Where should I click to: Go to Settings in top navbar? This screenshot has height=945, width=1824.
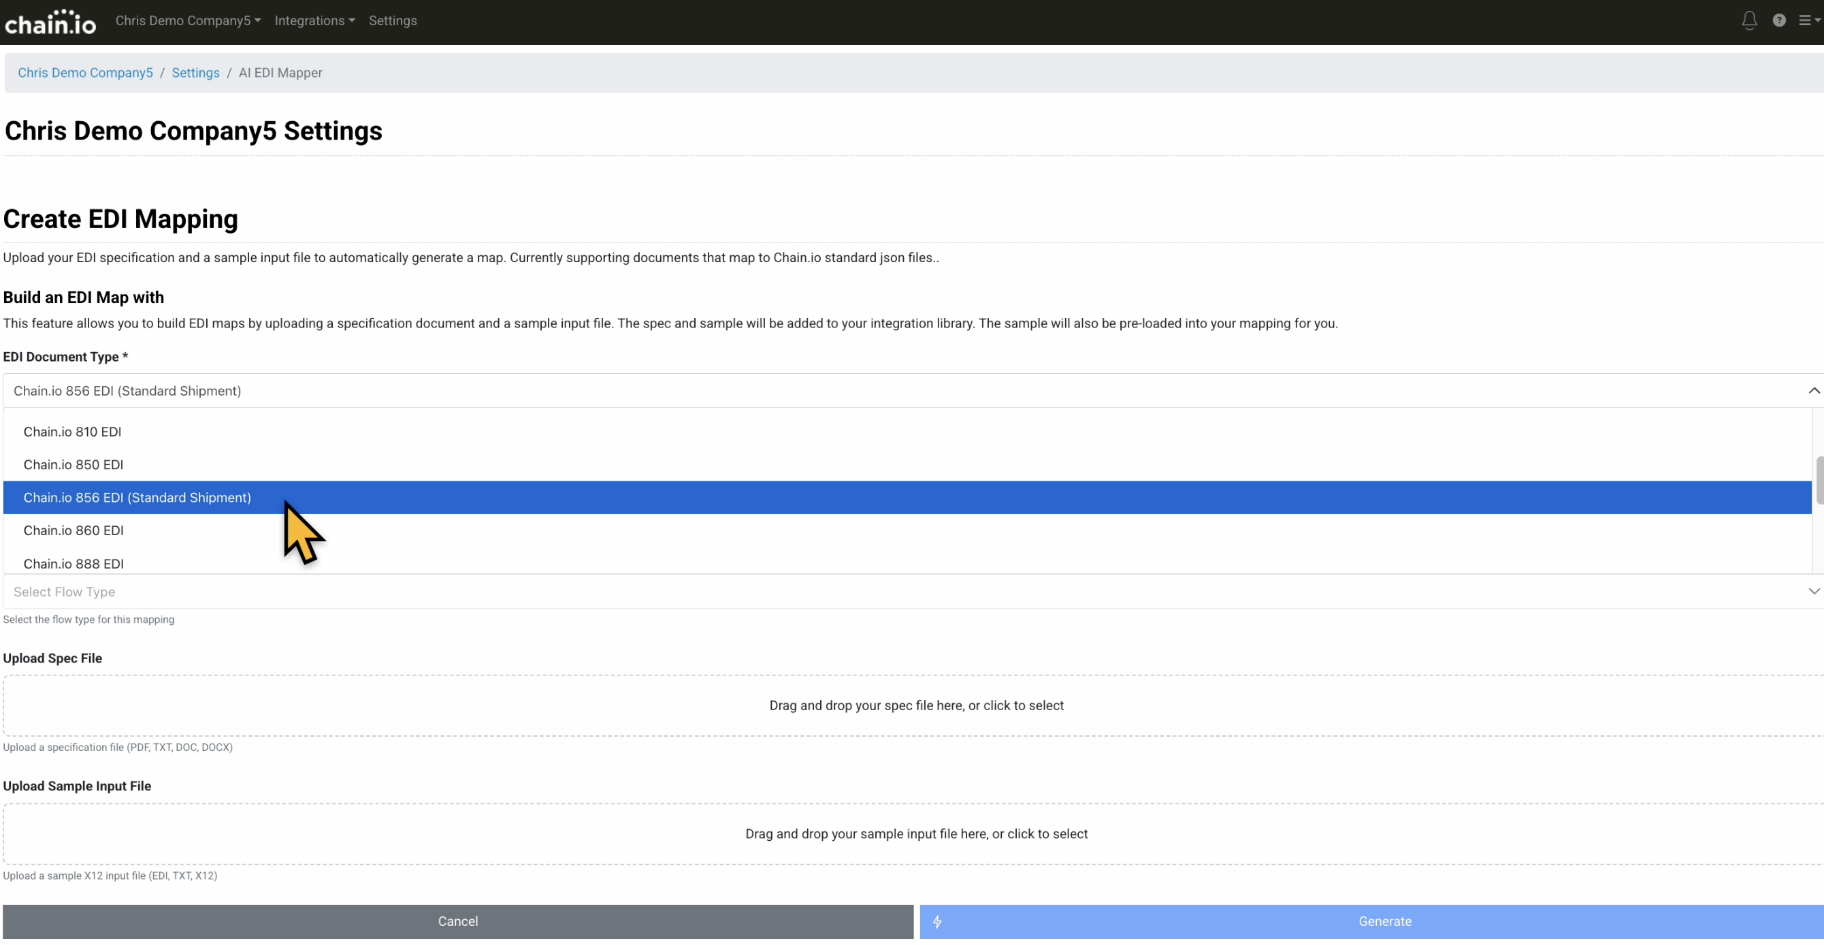point(392,20)
